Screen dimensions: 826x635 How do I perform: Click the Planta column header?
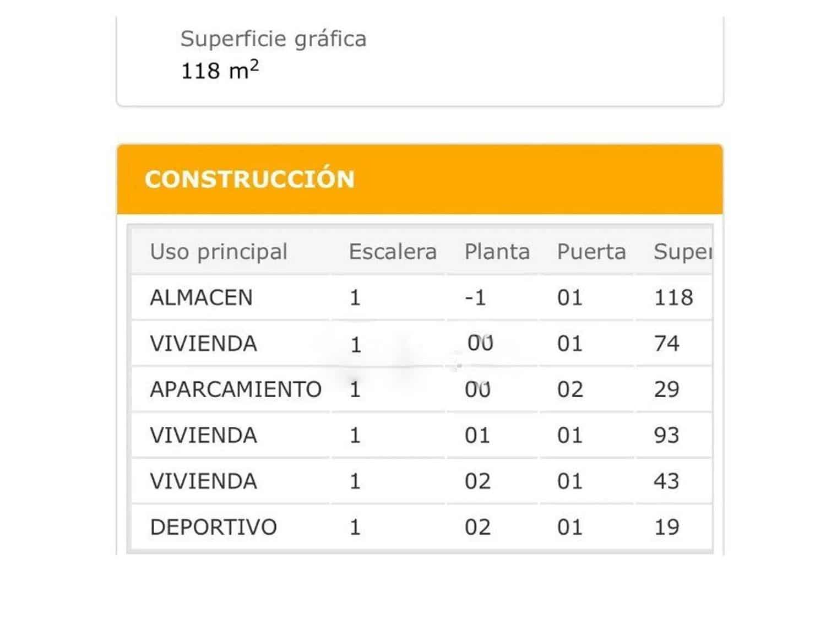pos(497,252)
